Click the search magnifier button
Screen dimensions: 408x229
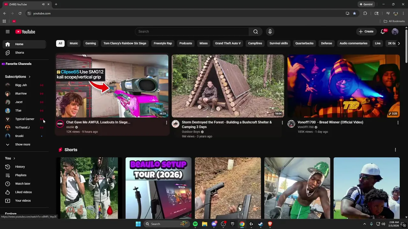(256, 31)
